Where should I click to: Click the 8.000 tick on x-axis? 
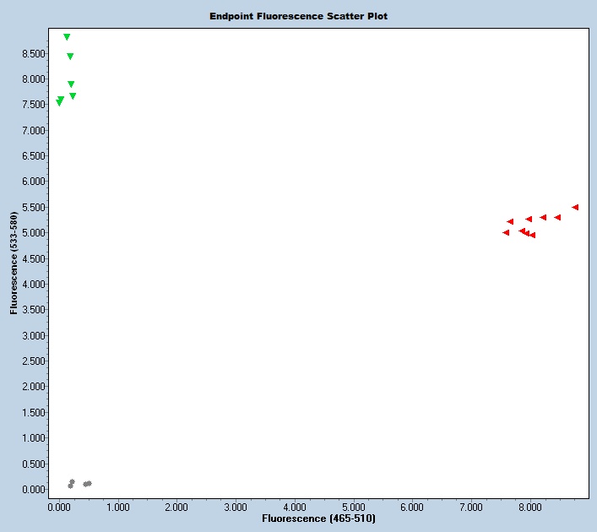click(530, 507)
